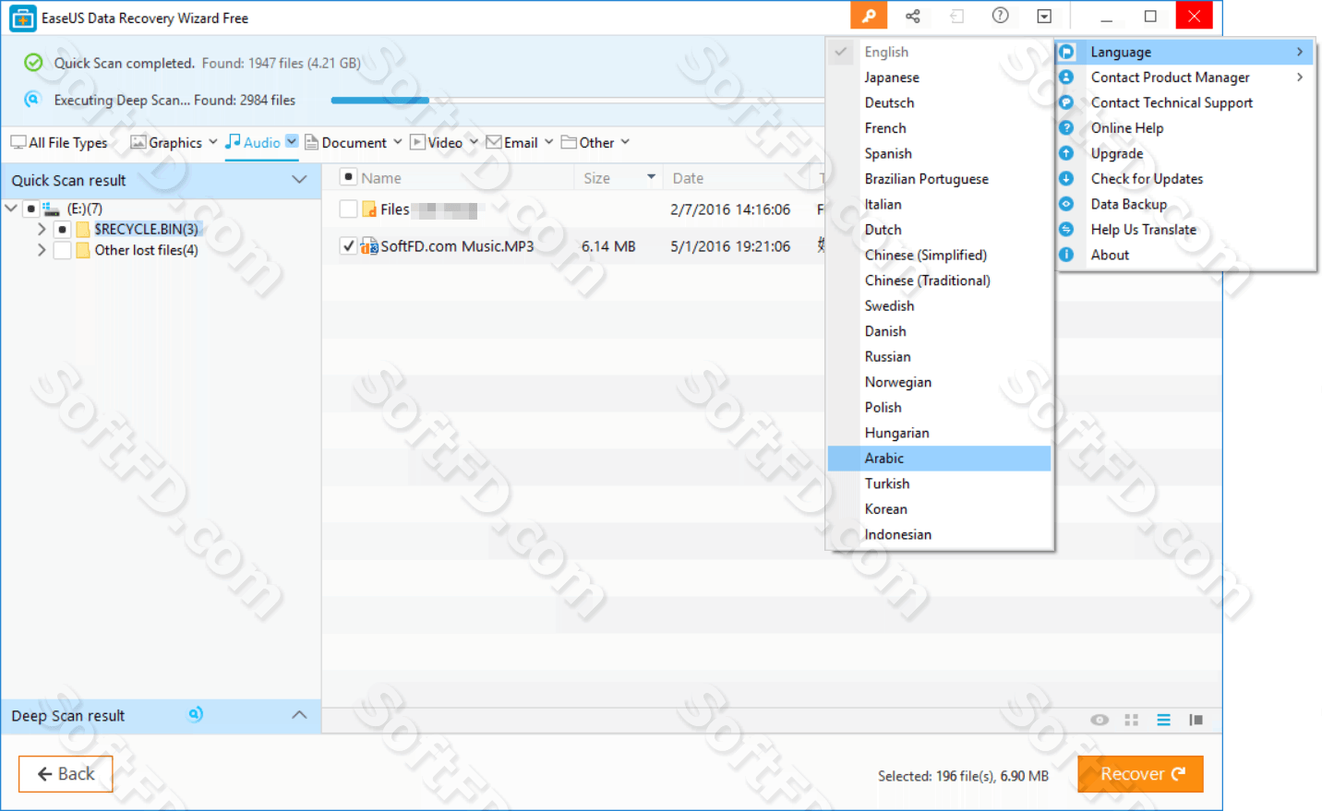
Task: Click the EaseUS app logo in title bar
Action: click(22, 18)
